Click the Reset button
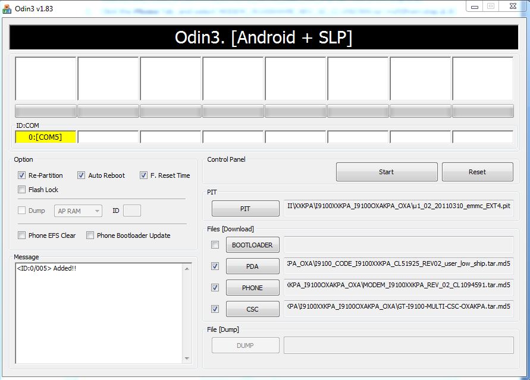Viewport: 530px width, 380px height. [x=477, y=172]
